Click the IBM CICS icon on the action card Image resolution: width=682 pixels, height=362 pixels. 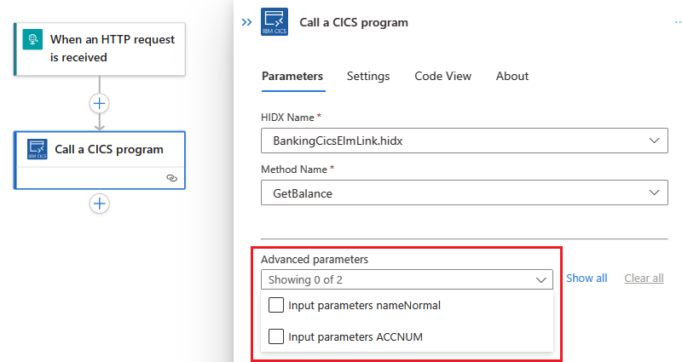(x=38, y=149)
